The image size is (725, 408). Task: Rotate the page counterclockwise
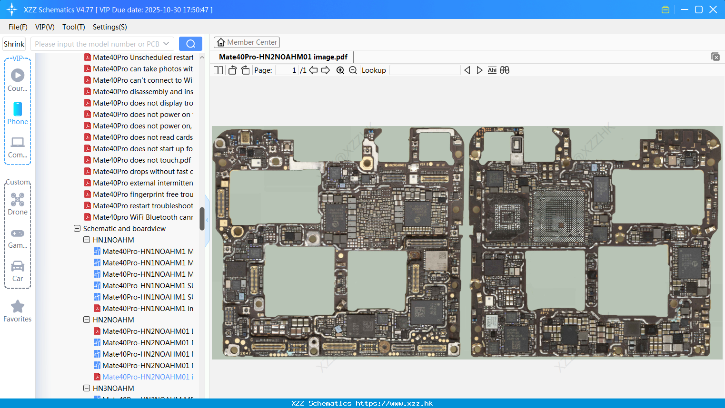[232, 70]
